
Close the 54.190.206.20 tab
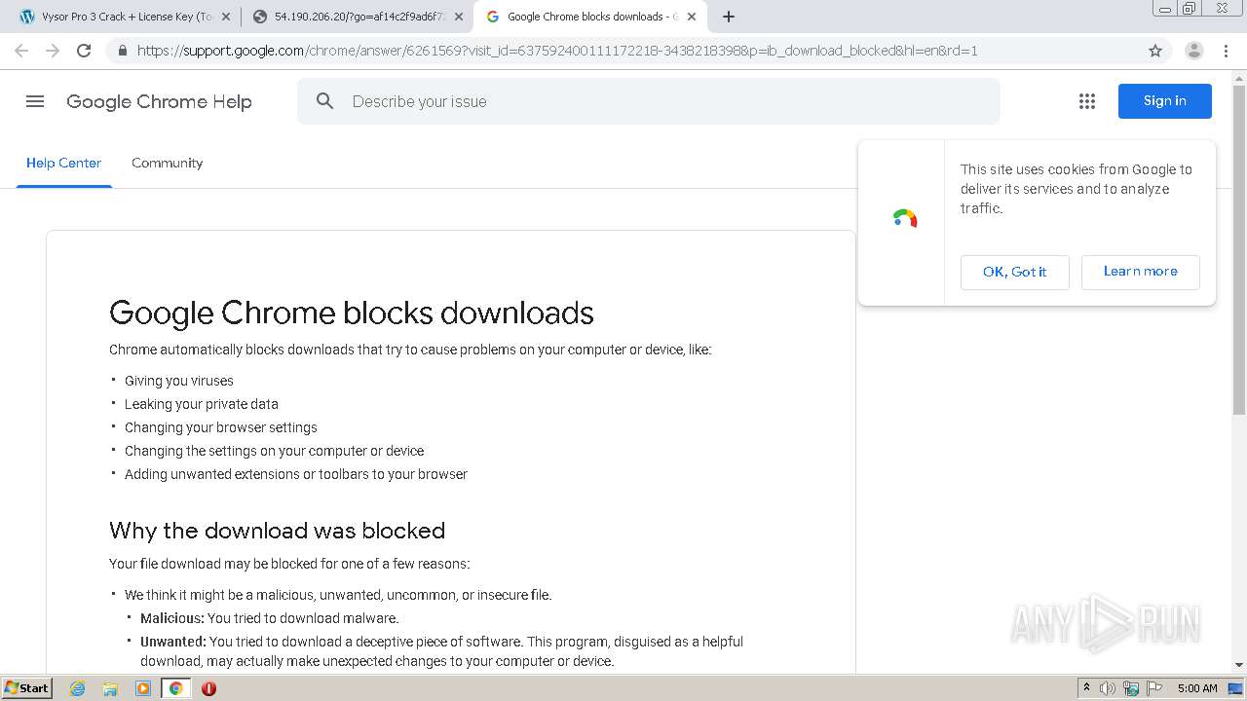coord(459,17)
